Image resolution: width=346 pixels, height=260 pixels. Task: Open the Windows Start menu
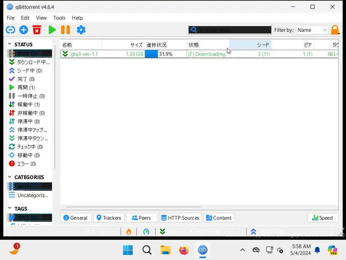coord(128,250)
